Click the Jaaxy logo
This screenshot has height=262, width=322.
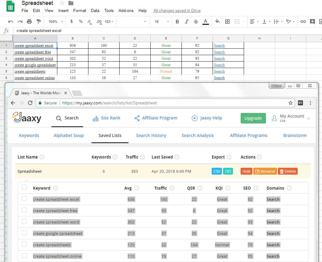(x=27, y=118)
